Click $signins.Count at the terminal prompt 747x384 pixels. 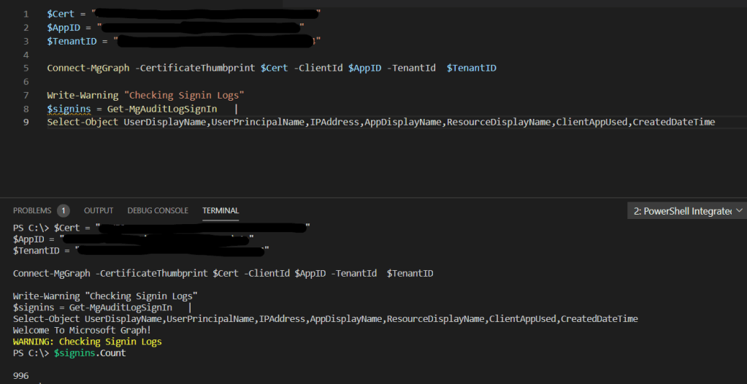click(89, 353)
